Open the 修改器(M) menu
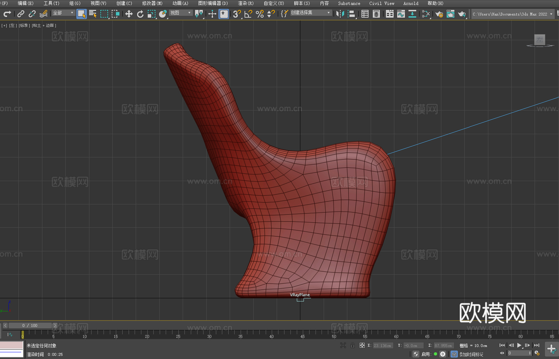The width and height of the screenshot is (559, 359). pos(152,3)
